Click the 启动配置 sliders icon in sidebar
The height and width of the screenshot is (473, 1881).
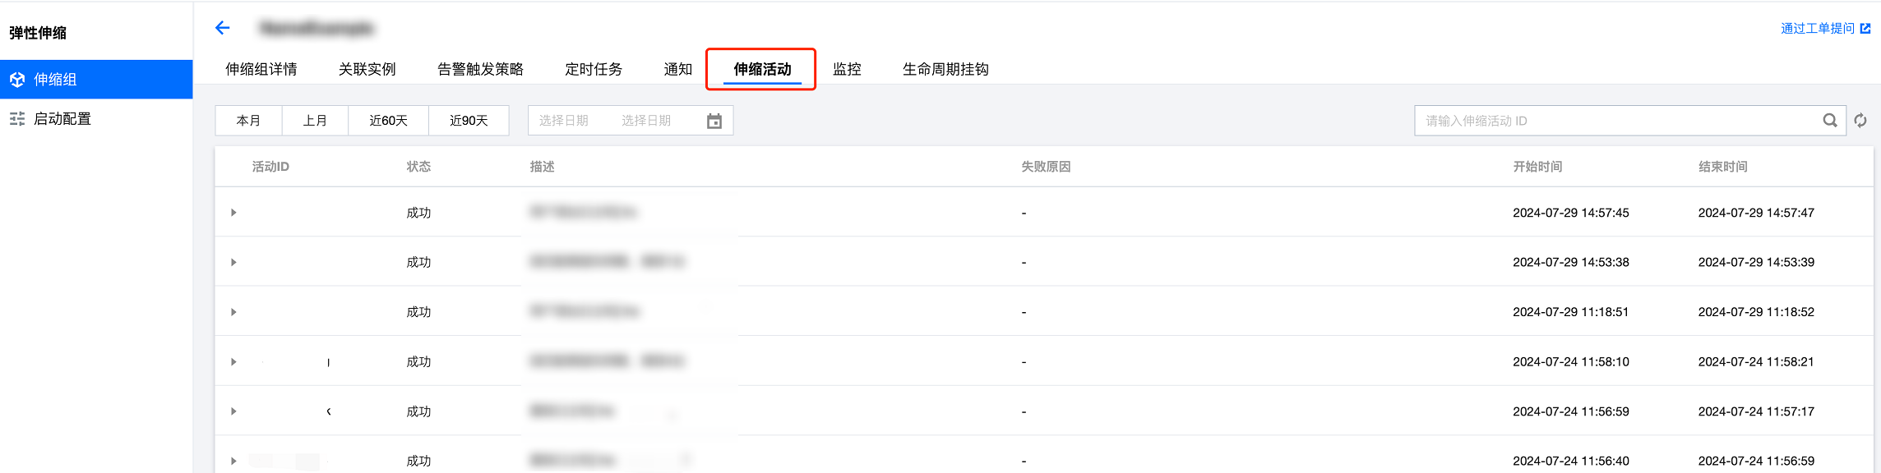pyautogui.click(x=17, y=119)
